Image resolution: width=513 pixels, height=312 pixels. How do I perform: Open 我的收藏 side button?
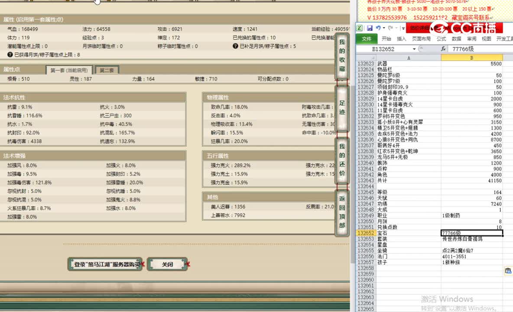coord(342,55)
